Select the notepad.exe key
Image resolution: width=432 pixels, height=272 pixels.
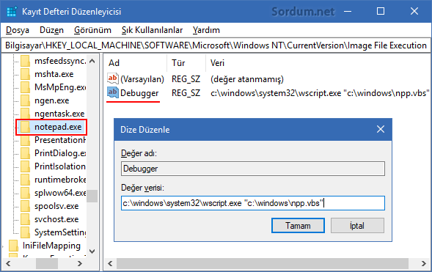pos(58,127)
